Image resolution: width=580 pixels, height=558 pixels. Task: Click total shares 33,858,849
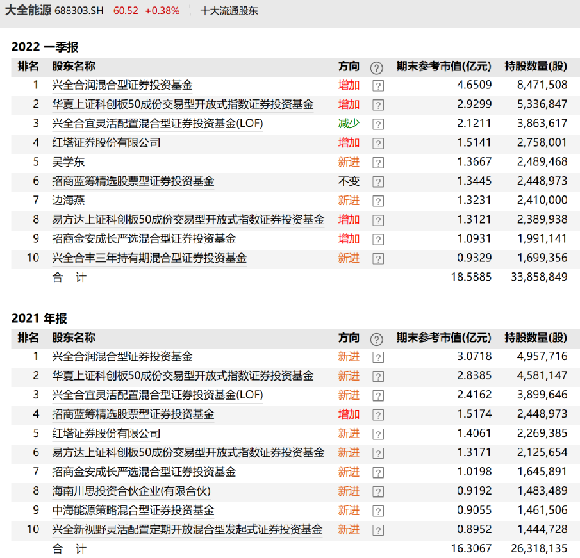(x=540, y=277)
